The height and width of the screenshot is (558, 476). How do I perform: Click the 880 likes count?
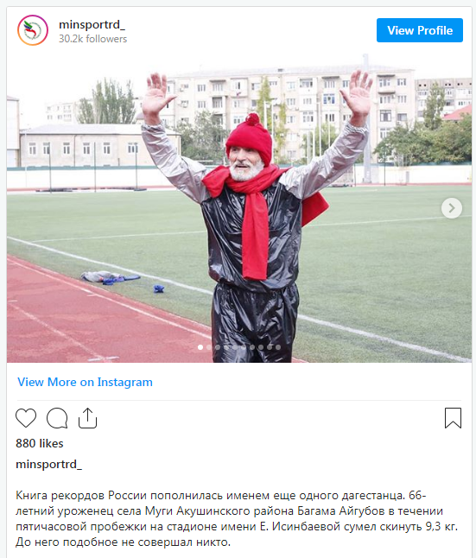click(x=40, y=443)
